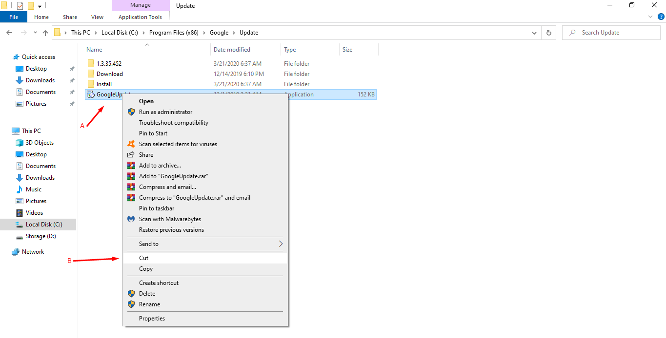This screenshot has width=666, height=338.
Task: Open the File ribbon tab
Action: pos(14,17)
